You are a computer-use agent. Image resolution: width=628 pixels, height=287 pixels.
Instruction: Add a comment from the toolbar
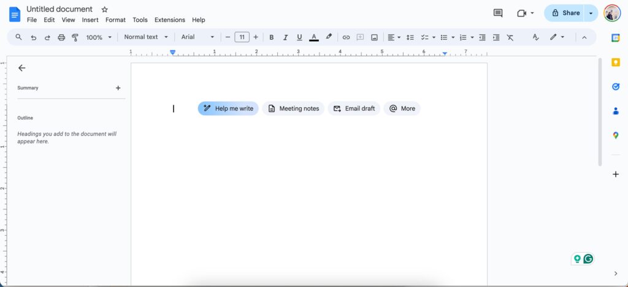tap(360, 37)
